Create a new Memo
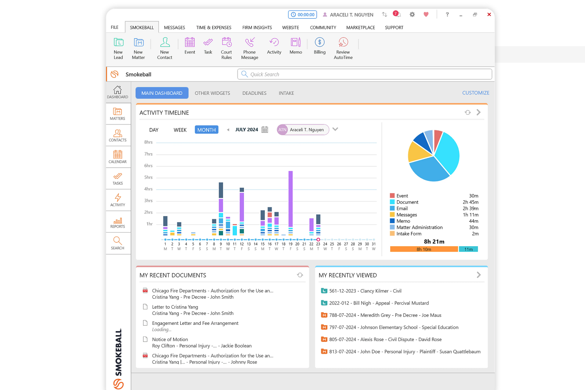Screen dimensions: 585x390 pos(296,46)
